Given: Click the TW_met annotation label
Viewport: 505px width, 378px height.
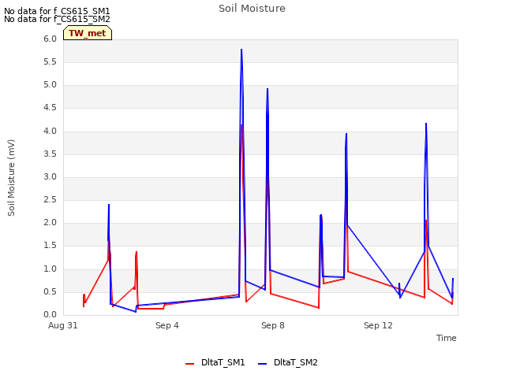Looking at the screenshot, I should click(88, 33).
